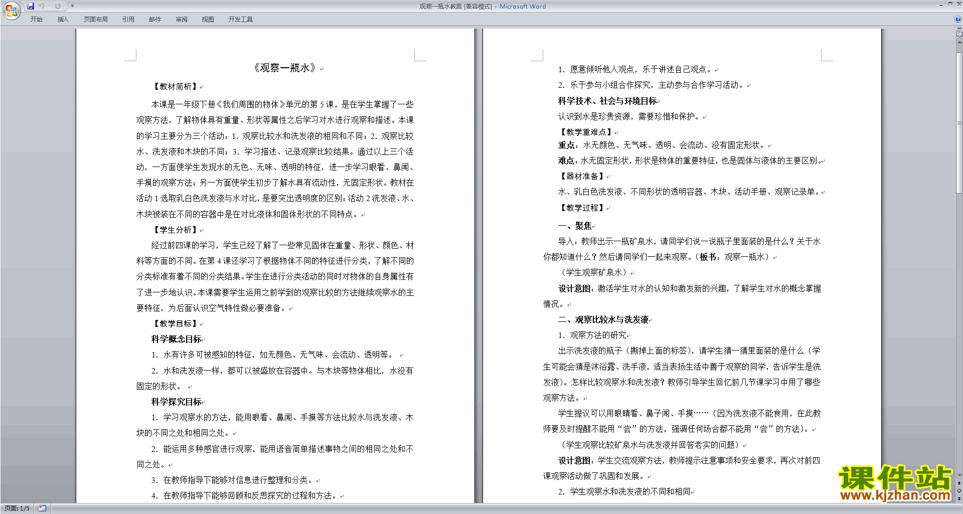Click the bold heading 科学探究目标
963x514 pixels.
(x=176, y=402)
